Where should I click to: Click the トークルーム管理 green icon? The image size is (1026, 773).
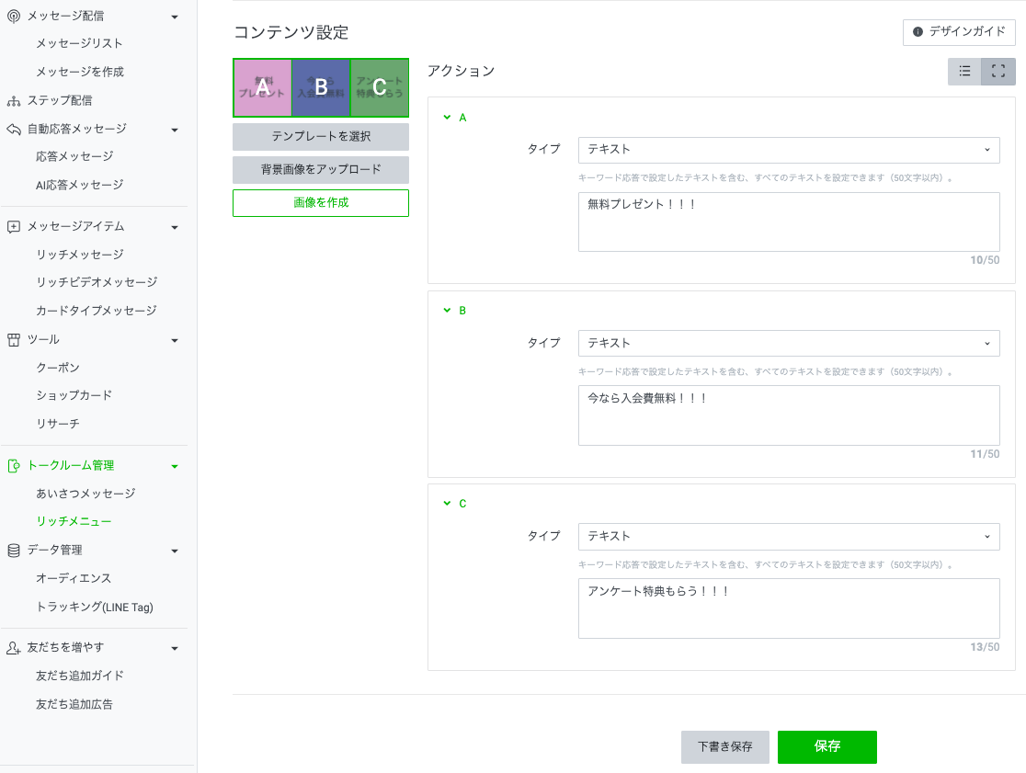coord(13,466)
